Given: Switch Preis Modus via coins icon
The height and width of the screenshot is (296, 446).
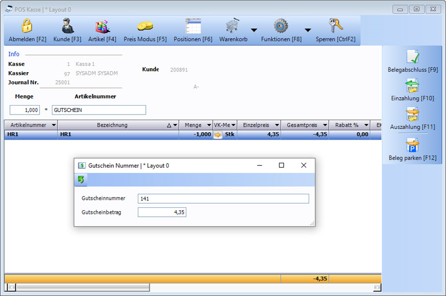Looking at the screenshot, I should pos(145,26).
